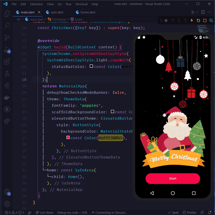Screen dimensions: 215x215
Task: Tap the emulator Recents square button
Action: click(x=193, y=193)
